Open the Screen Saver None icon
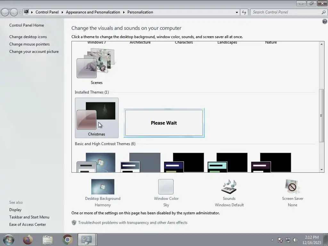The image size is (328, 246). click(292, 187)
